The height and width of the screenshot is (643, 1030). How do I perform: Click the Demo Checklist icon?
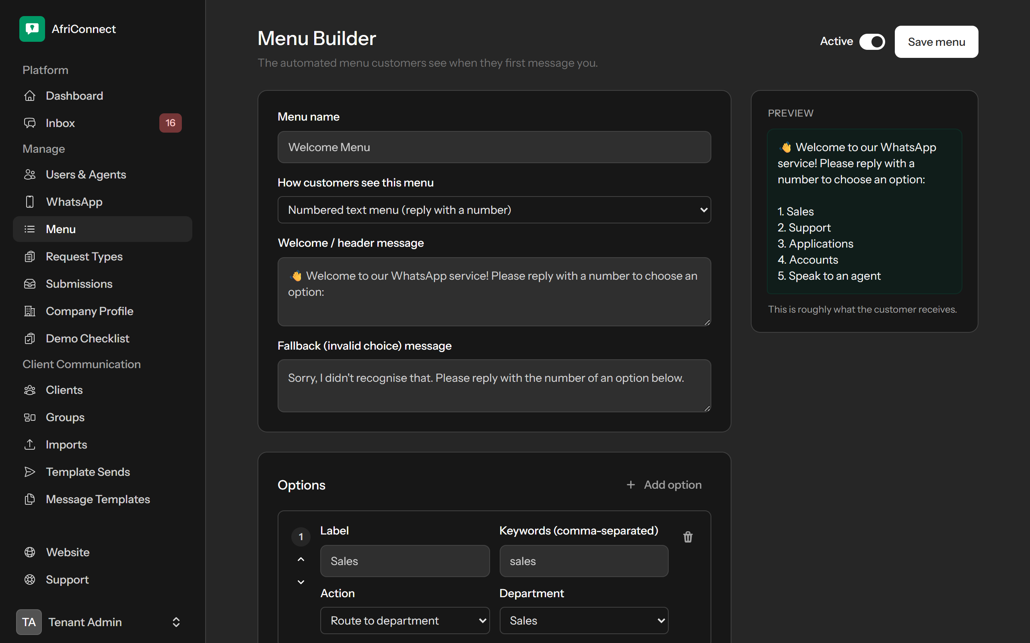(30, 338)
